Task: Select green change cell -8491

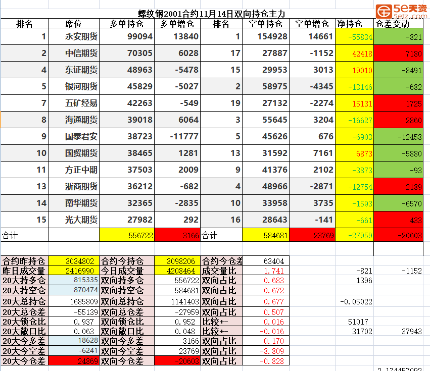Action: [399, 70]
